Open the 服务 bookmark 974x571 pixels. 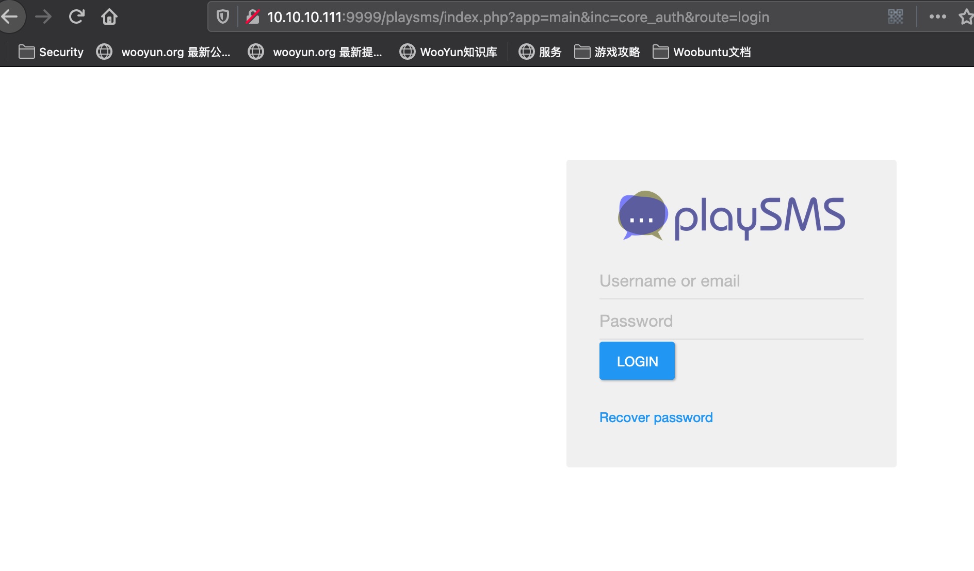540,52
